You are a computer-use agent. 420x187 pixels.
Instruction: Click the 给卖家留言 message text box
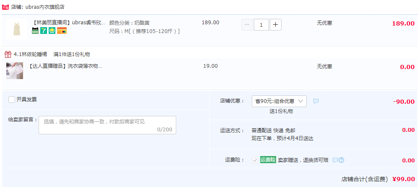pos(107,125)
